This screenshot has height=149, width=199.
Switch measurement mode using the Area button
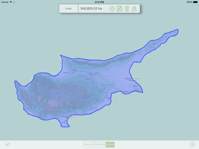68,8
